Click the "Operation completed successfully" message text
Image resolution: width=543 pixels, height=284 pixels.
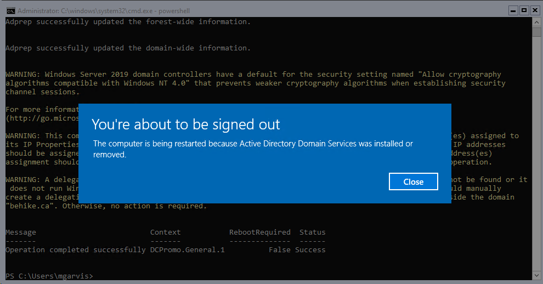[x=76, y=250]
